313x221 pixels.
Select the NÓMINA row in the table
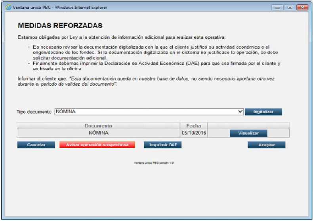point(99,133)
